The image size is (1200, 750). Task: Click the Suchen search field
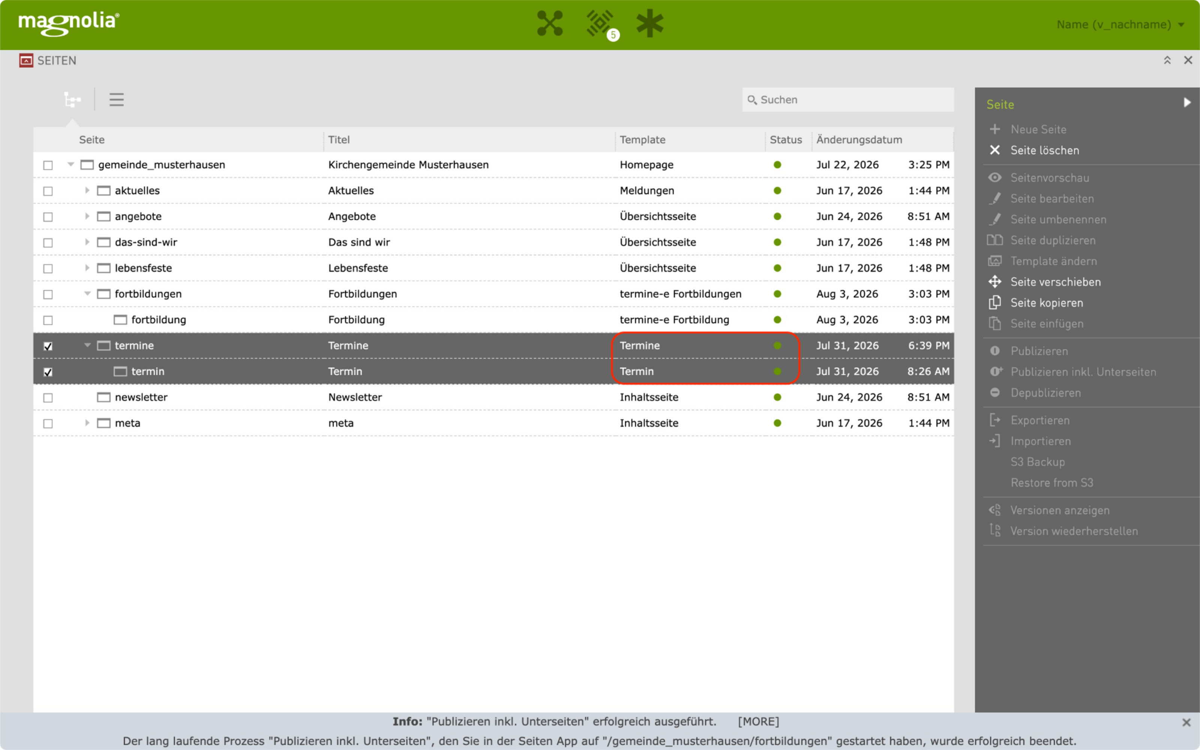(848, 100)
